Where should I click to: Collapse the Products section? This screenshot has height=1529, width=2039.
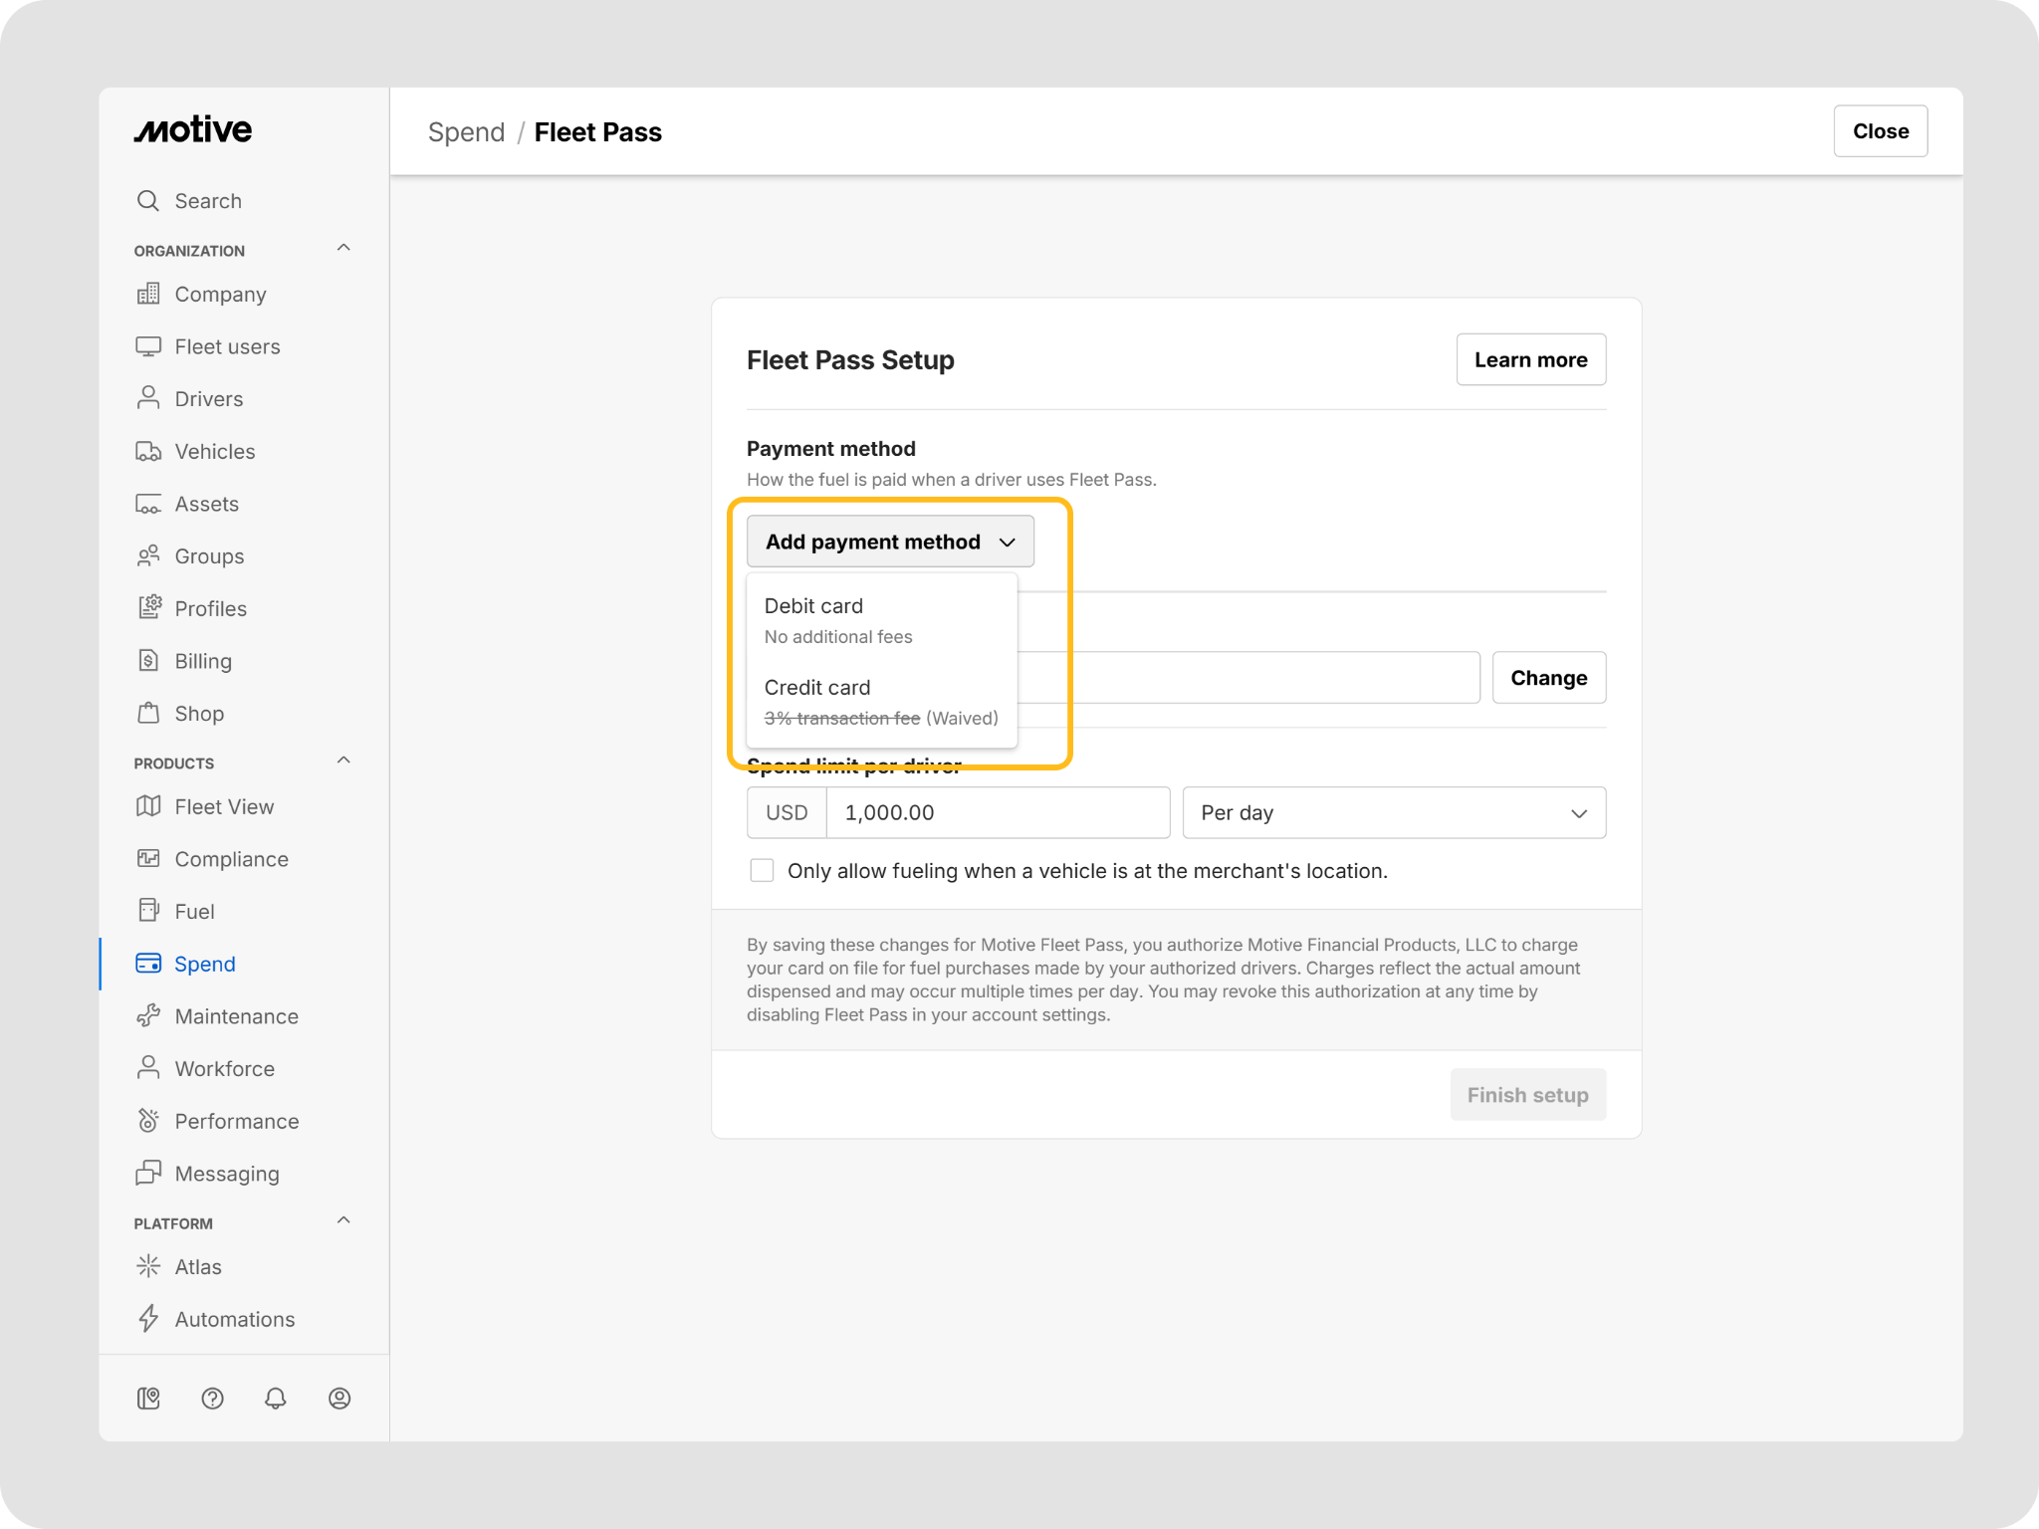click(343, 761)
